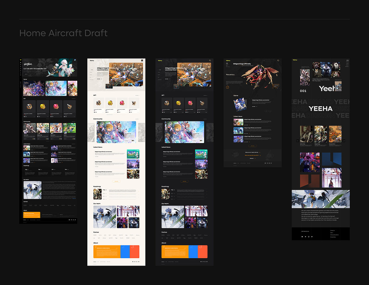Click previous arrow under Game in the fourth mockup

(266, 111)
